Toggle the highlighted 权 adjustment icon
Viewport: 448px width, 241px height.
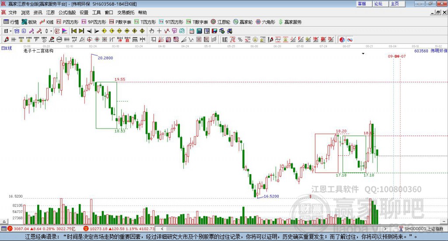57,31
